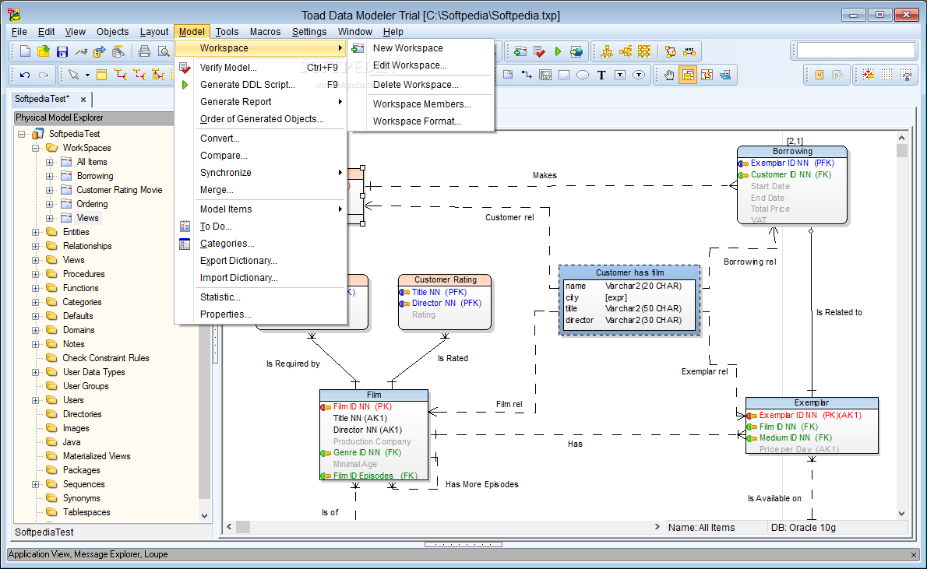The height and width of the screenshot is (569, 927).
Task: Click the line connector tool icon
Action: (x=527, y=75)
